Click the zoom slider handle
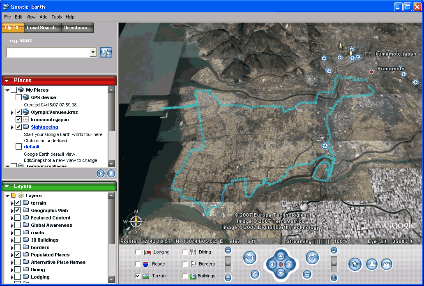 point(228,264)
